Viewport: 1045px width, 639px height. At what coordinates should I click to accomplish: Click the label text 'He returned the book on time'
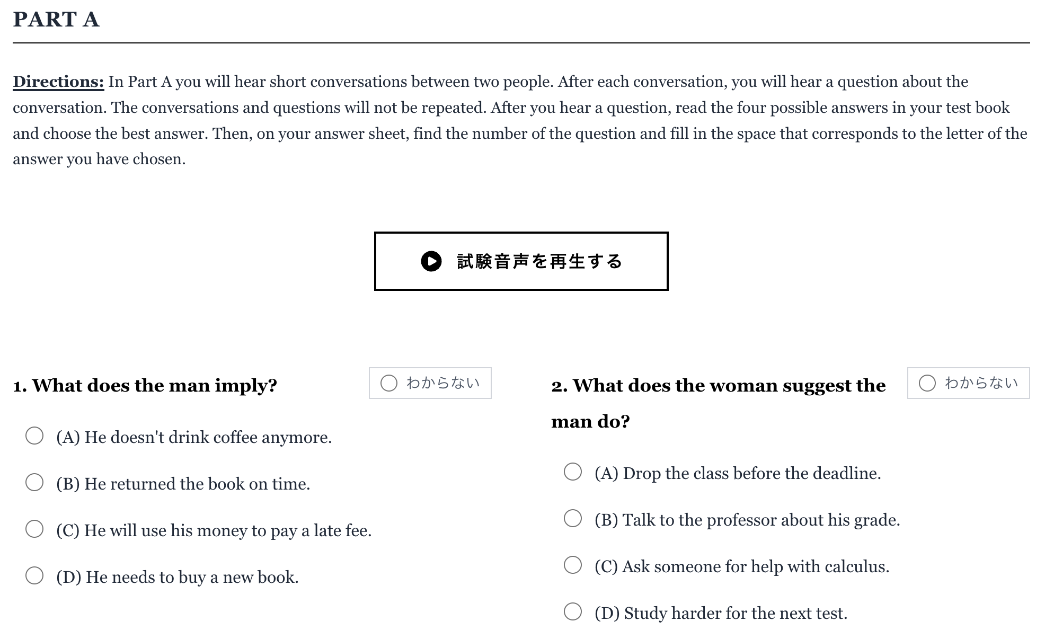click(x=197, y=484)
